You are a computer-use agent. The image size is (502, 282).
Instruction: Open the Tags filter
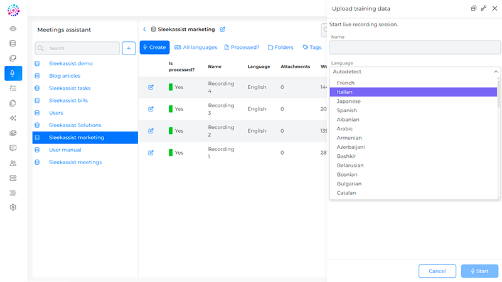coord(312,48)
